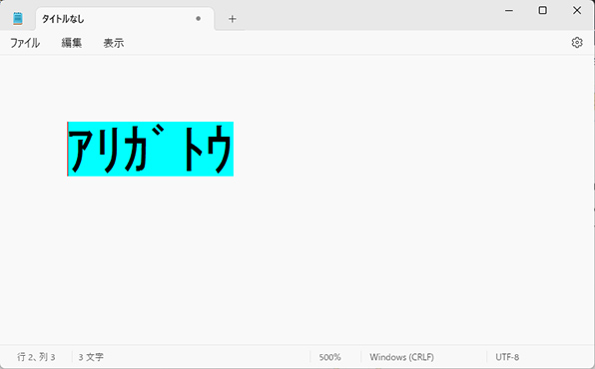Viewport: 595px width, 369px height.
Task: Maximize the Notepad window
Action: (543, 10)
